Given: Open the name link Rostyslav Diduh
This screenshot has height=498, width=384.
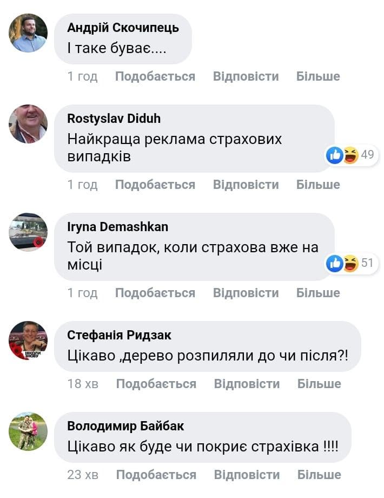Looking at the screenshot, I should click(114, 119).
